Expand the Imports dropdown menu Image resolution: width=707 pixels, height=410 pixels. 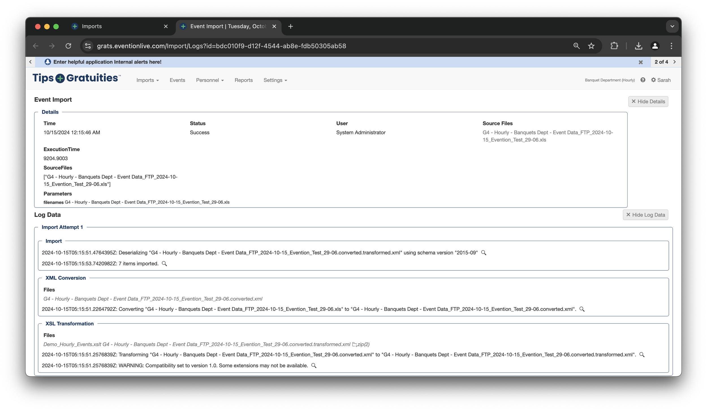147,80
